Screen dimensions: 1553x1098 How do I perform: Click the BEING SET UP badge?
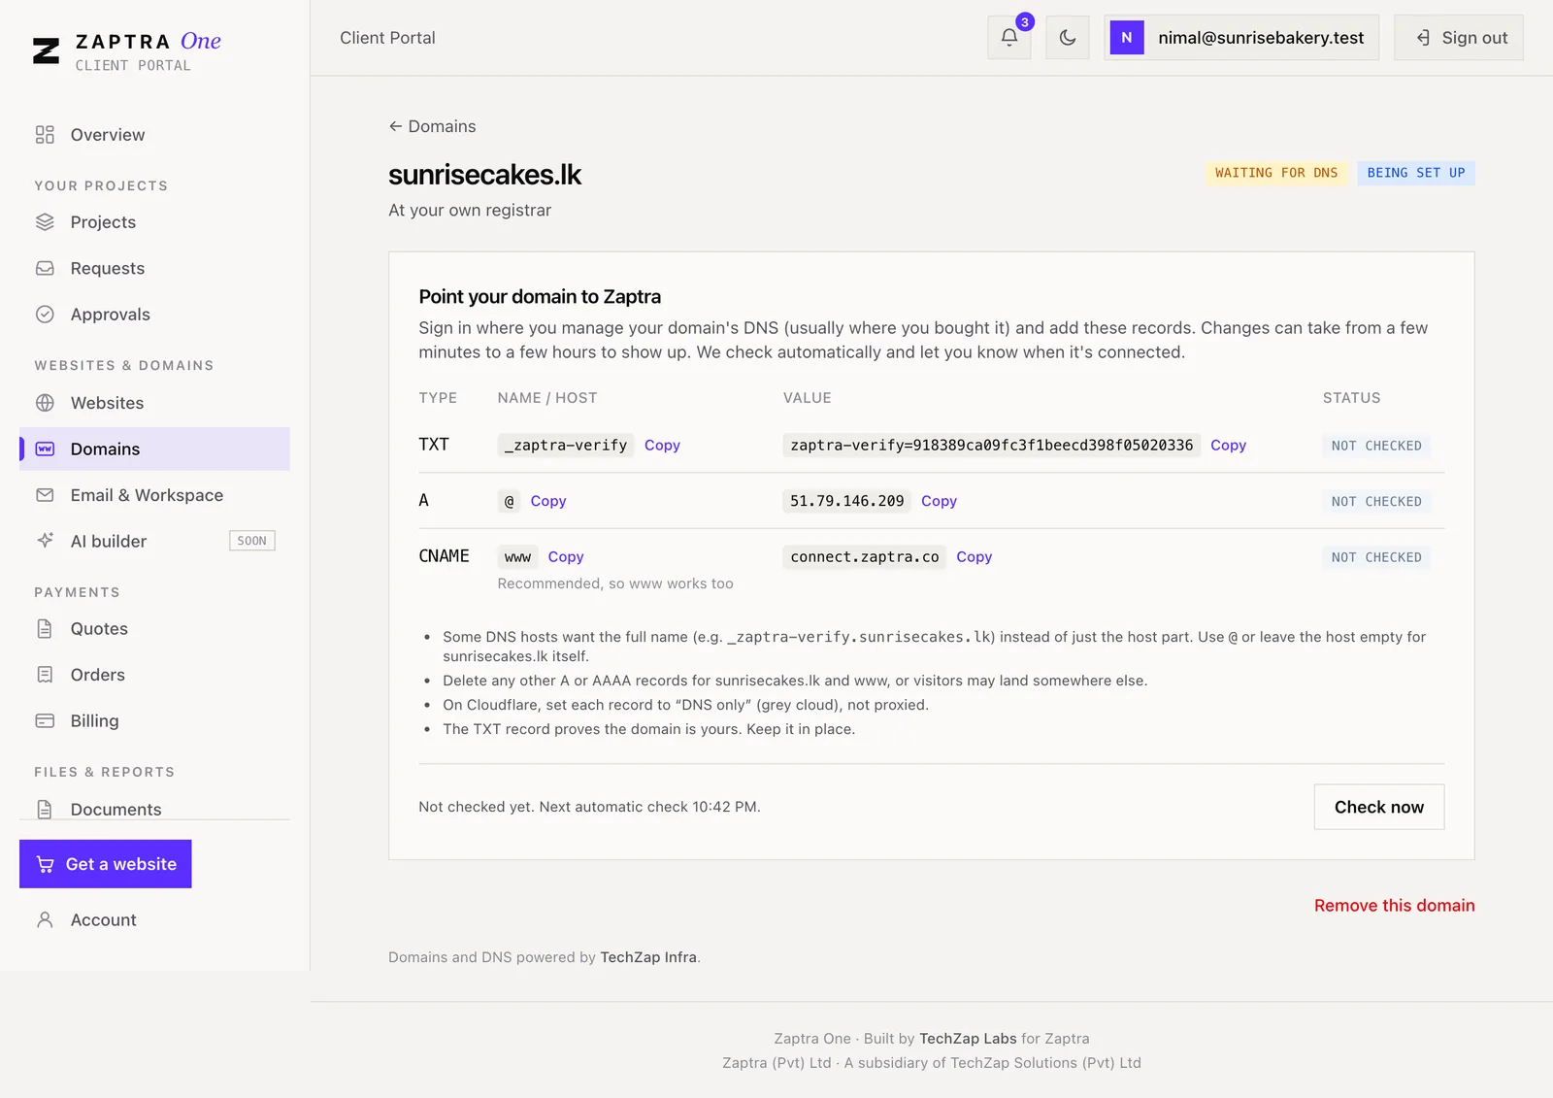pos(1416,173)
